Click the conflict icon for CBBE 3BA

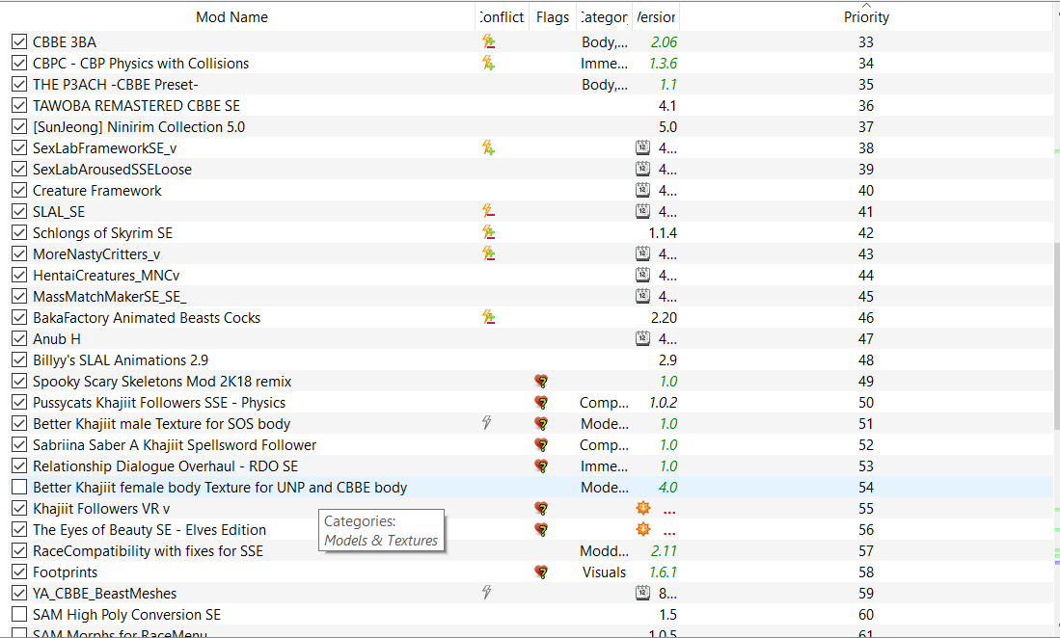click(x=488, y=41)
